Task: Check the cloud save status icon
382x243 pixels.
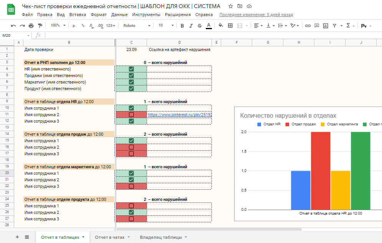Action: [249, 7]
